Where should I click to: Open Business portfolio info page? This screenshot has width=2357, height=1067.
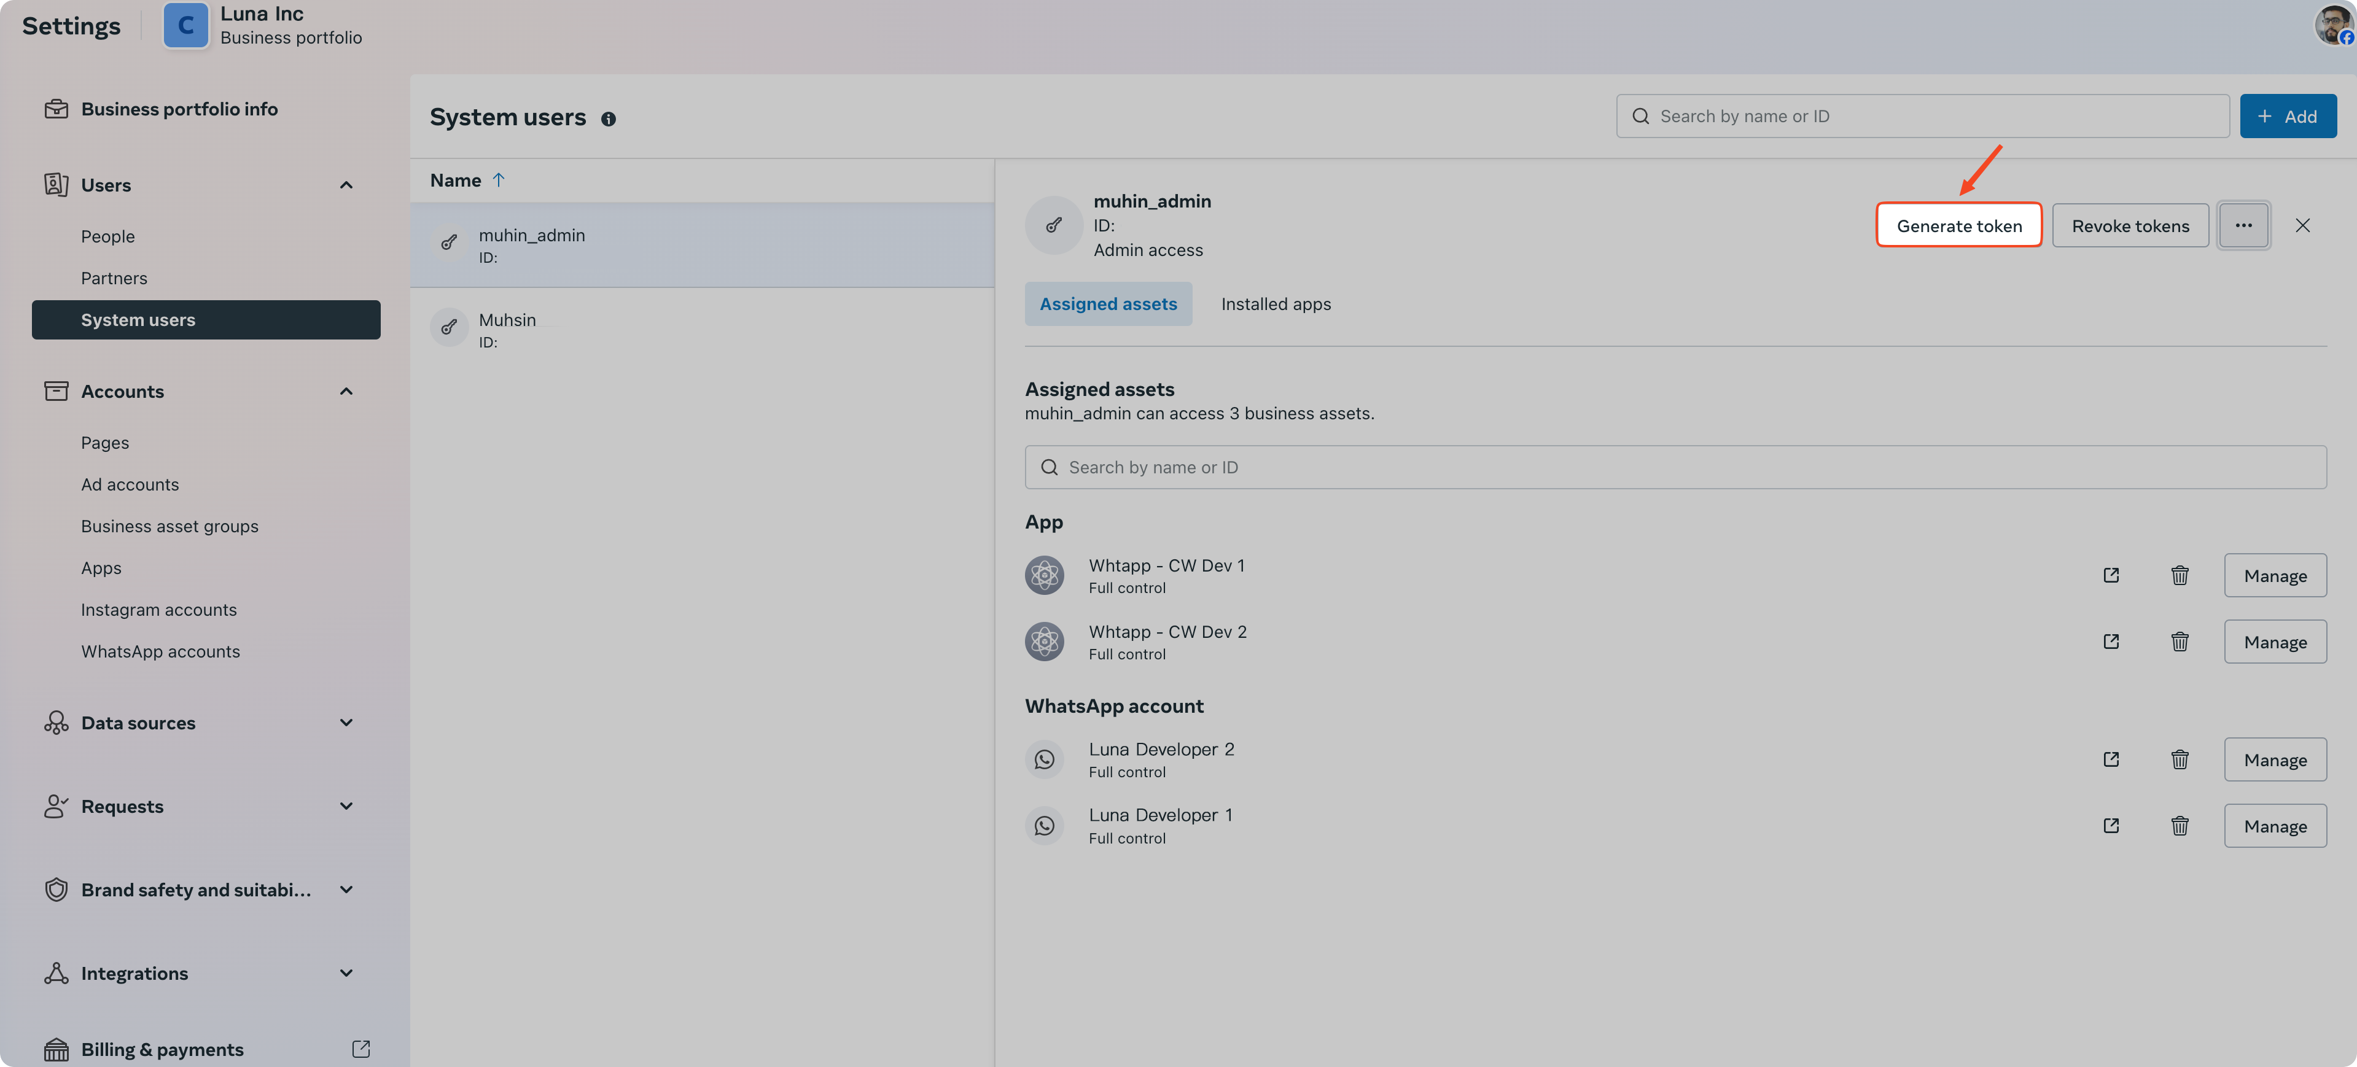click(179, 109)
